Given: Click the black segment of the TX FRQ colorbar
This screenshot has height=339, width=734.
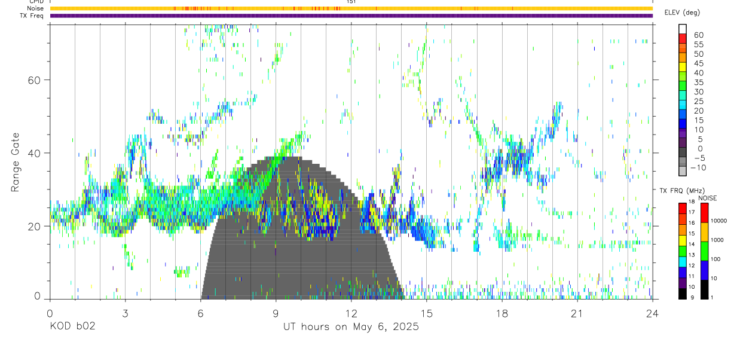Looking at the screenshot, I should pyautogui.click(x=683, y=294).
